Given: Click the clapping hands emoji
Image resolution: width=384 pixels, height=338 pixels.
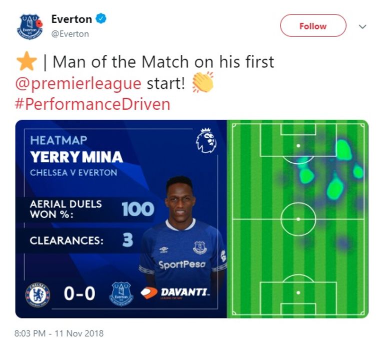Looking at the screenshot, I should point(202,83).
